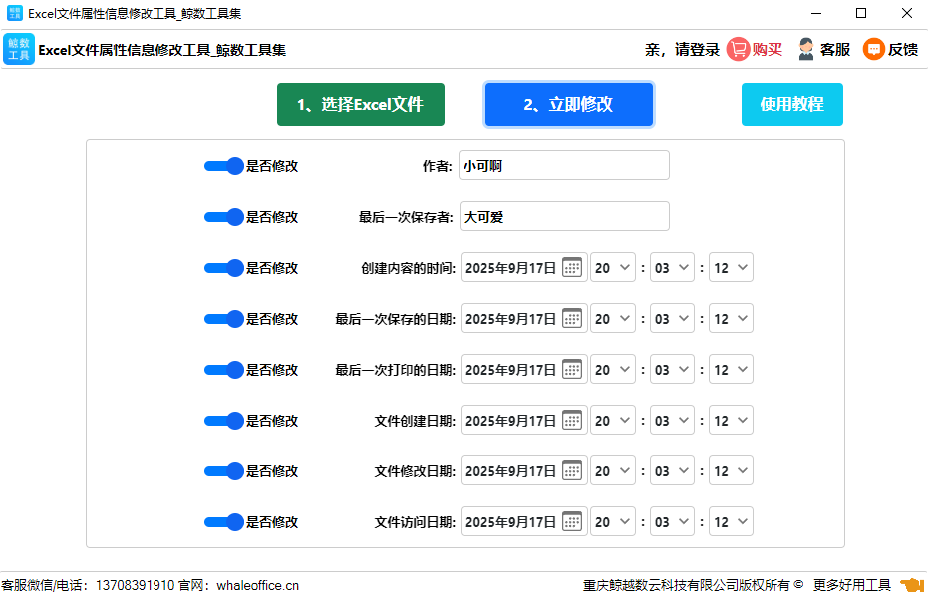Open seconds dropdown for 创建内容的时间
Screen dimensions: 928x598
tap(731, 267)
